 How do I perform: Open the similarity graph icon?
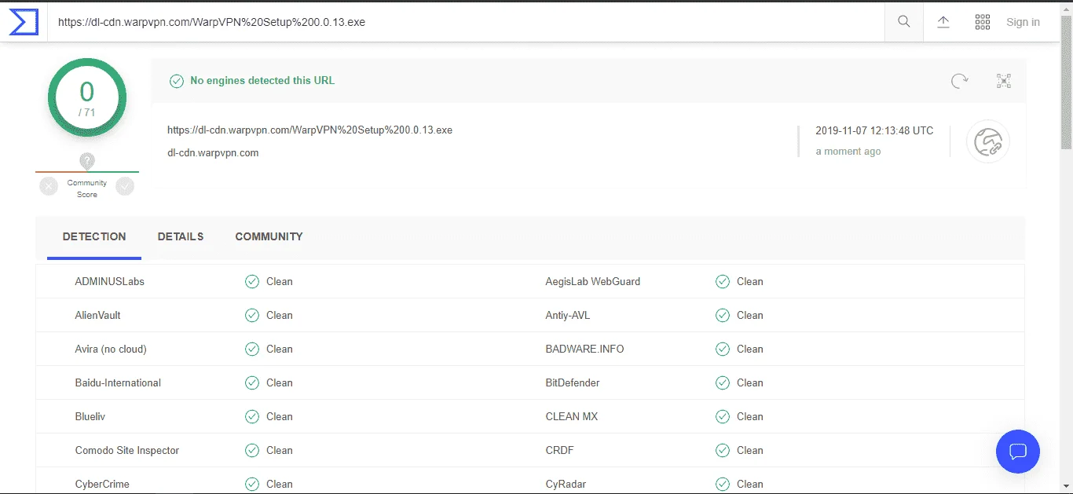point(1003,80)
